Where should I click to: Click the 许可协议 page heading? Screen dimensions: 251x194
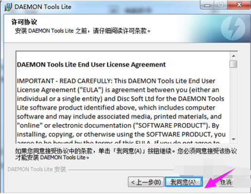[24, 22]
